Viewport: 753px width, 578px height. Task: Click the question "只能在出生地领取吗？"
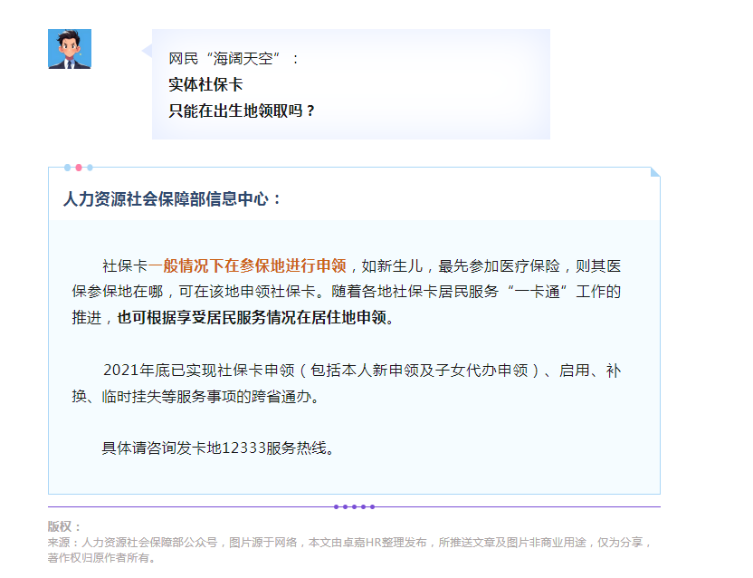[x=242, y=111]
